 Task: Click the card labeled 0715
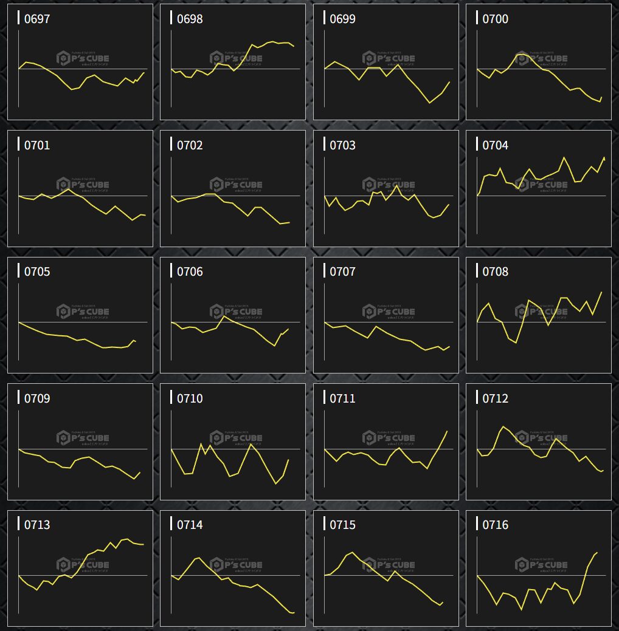[x=386, y=568]
